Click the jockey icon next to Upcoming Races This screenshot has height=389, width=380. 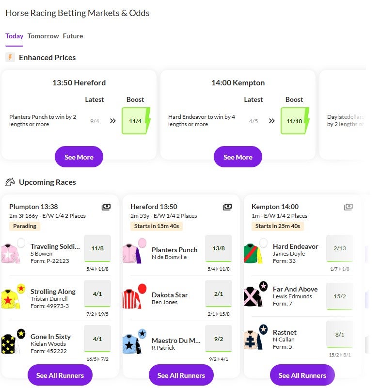[x=11, y=182]
